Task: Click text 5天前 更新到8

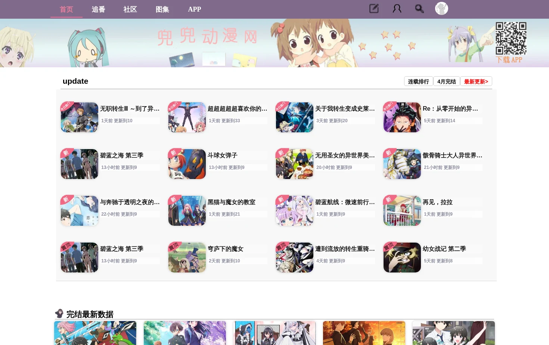Action: coord(438,261)
